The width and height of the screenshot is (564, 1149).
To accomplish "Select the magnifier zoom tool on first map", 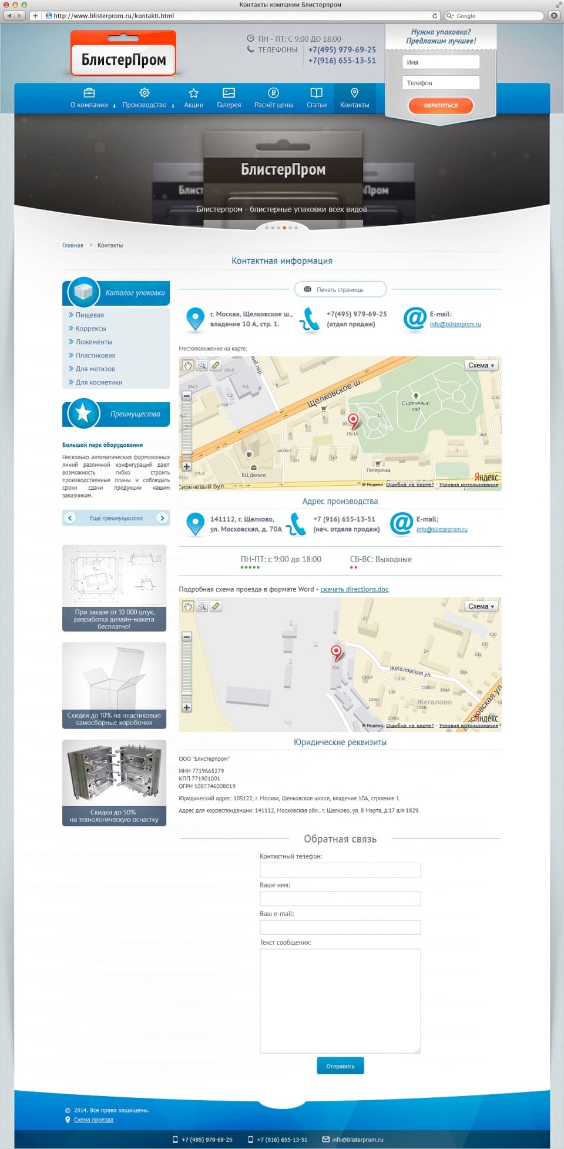I will [202, 366].
